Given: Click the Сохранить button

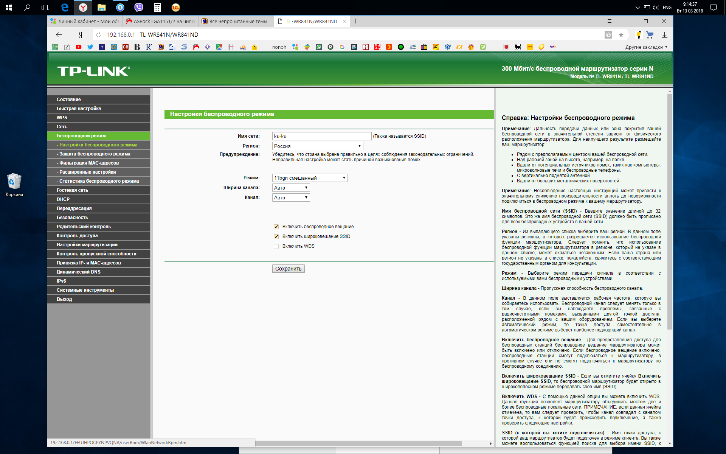Looking at the screenshot, I should tap(288, 269).
